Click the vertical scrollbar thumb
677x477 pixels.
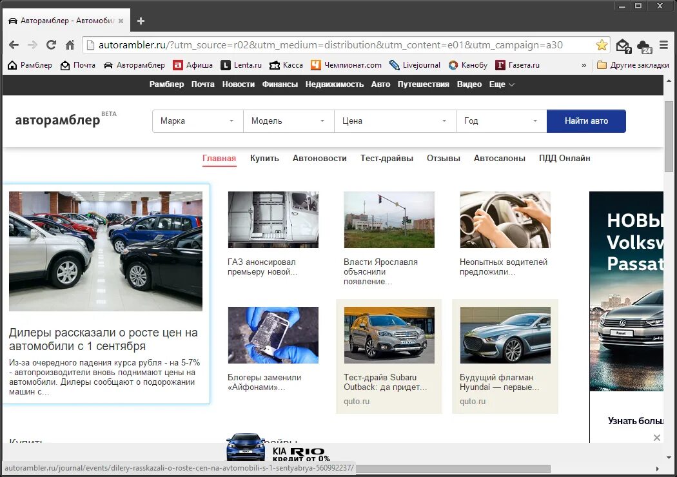(669, 136)
